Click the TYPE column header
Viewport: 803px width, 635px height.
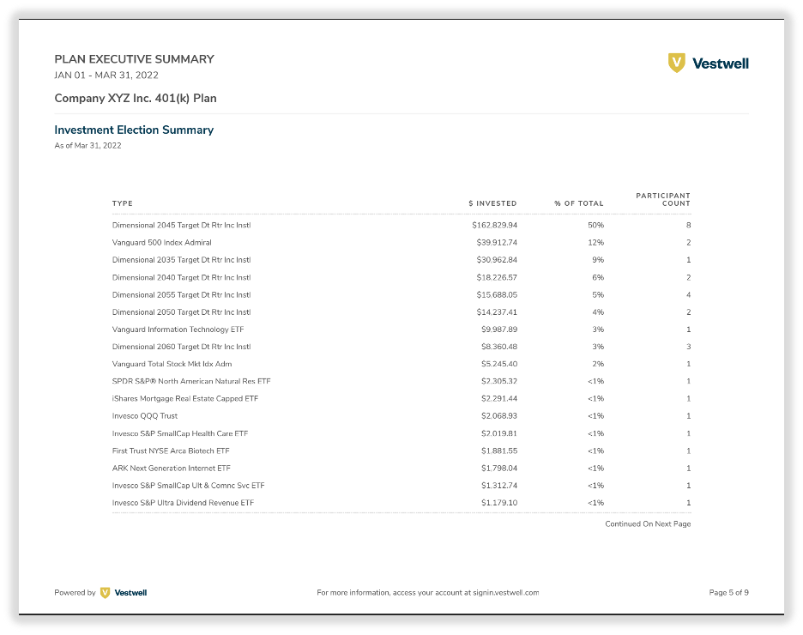click(123, 203)
